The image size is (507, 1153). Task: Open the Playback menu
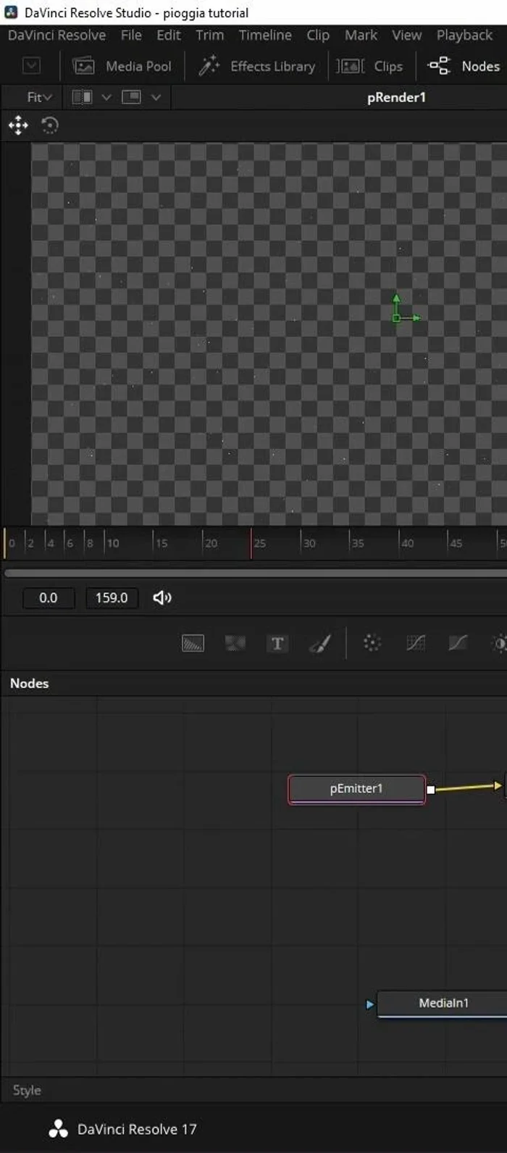[x=464, y=35]
